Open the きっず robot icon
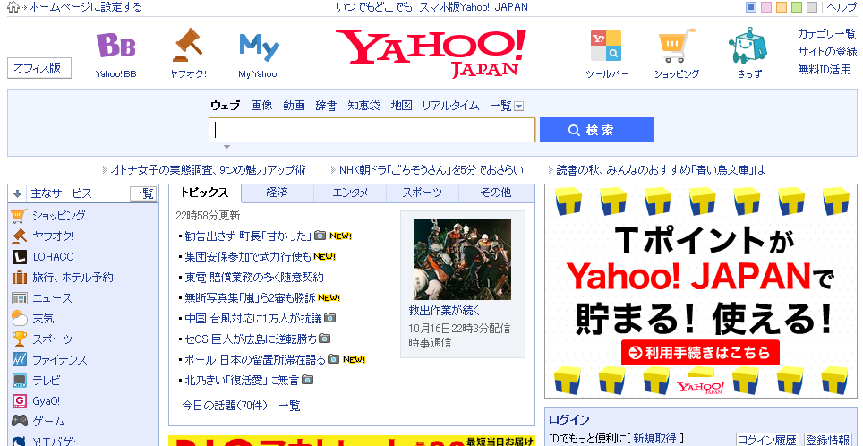Viewport: 863px width, 446px height. click(748, 45)
